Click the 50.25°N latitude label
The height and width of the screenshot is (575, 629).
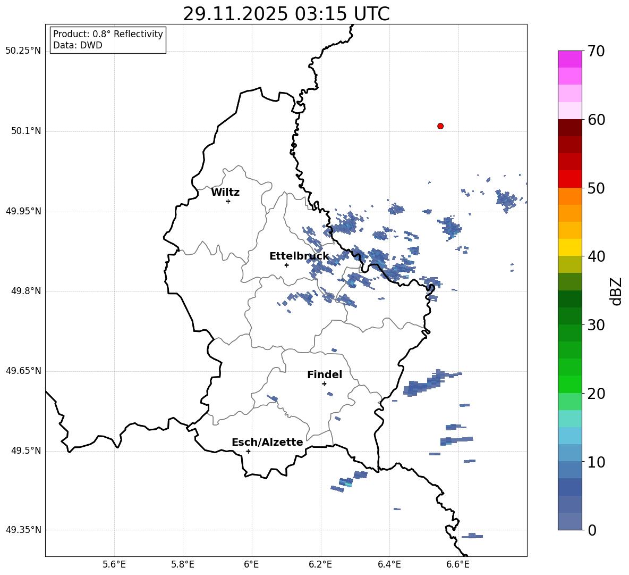point(23,51)
